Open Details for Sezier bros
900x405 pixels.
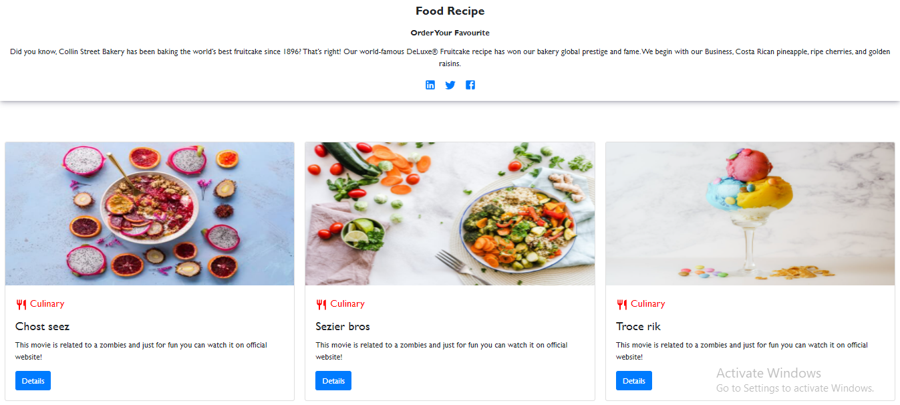[x=333, y=381]
